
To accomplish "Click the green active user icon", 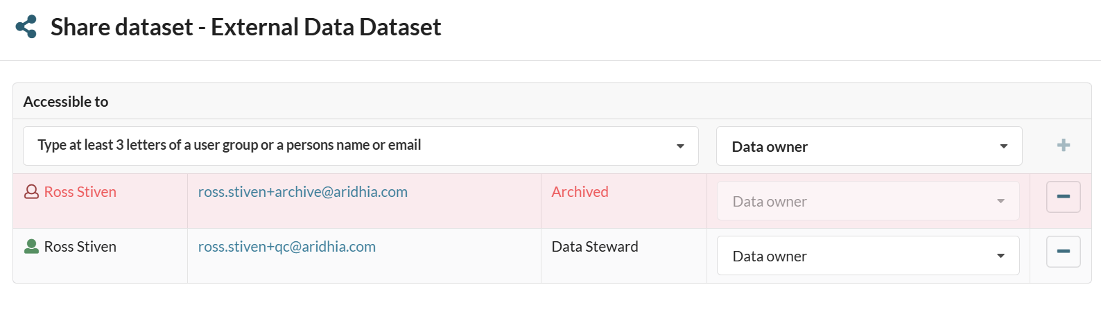I will (31, 247).
